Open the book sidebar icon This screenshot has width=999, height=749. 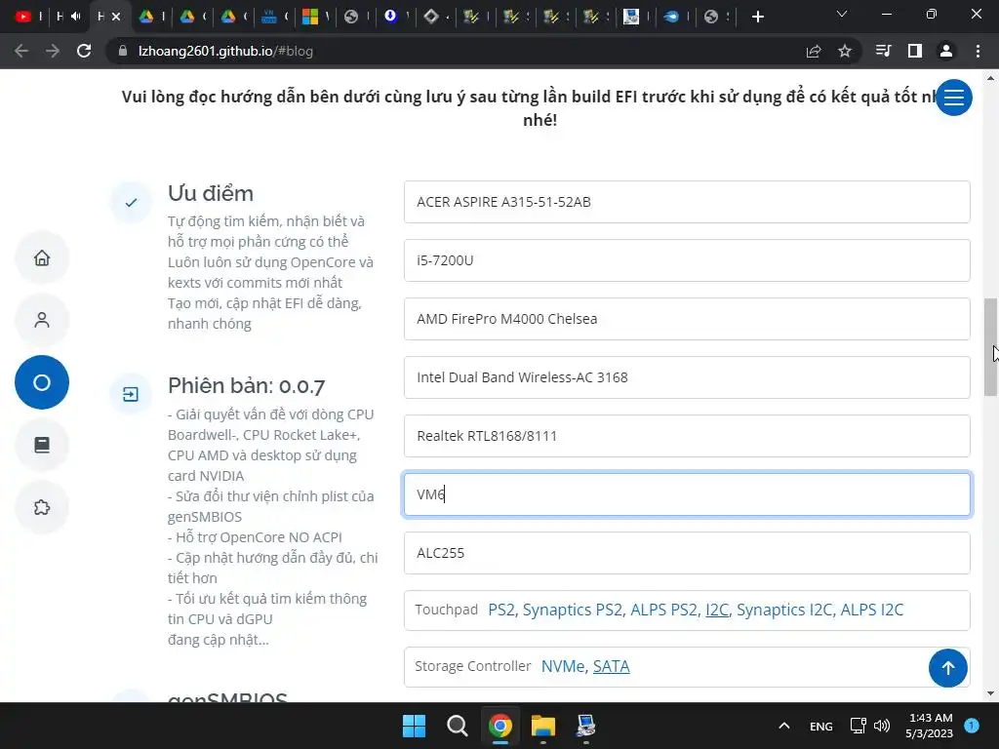[42, 445]
